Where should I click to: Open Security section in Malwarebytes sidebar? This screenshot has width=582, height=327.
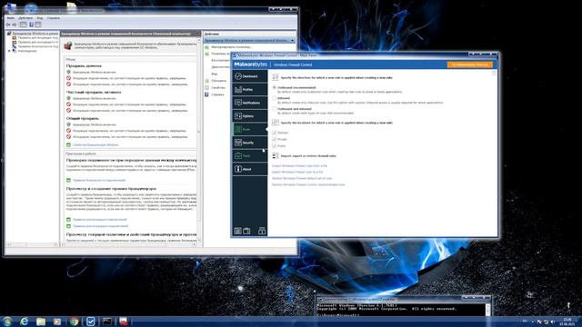(x=250, y=143)
